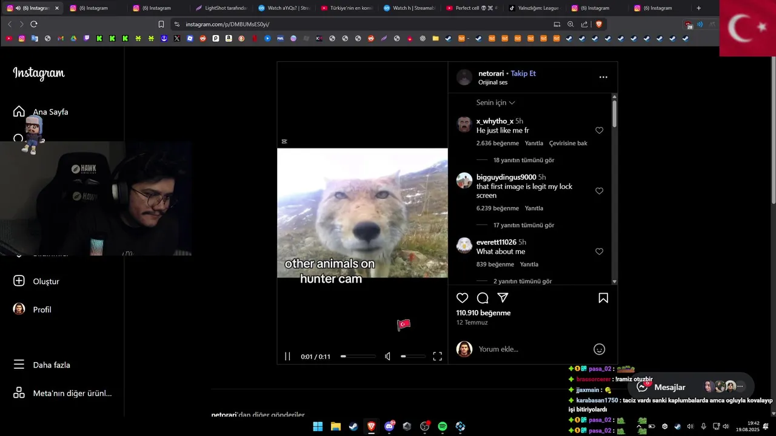Share the post with the paper plane icon

coord(503,298)
